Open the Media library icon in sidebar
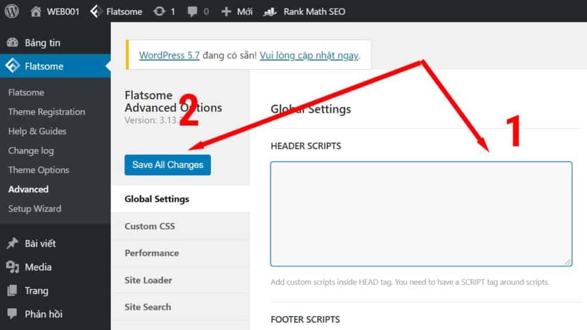The width and height of the screenshot is (587, 330). pyautogui.click(x=12, y=267)
